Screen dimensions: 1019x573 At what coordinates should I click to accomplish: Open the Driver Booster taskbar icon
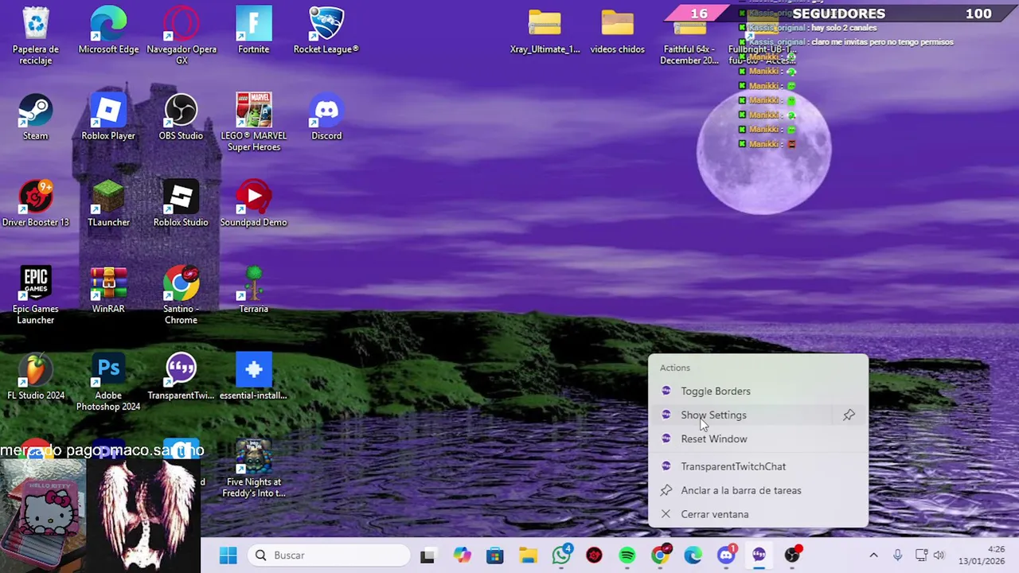[x=595, y=555]
